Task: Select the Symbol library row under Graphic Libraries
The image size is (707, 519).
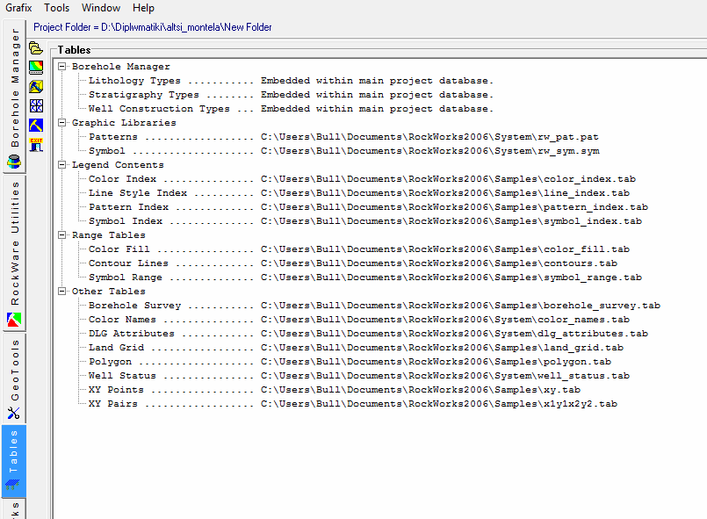Action: (344, 150)
